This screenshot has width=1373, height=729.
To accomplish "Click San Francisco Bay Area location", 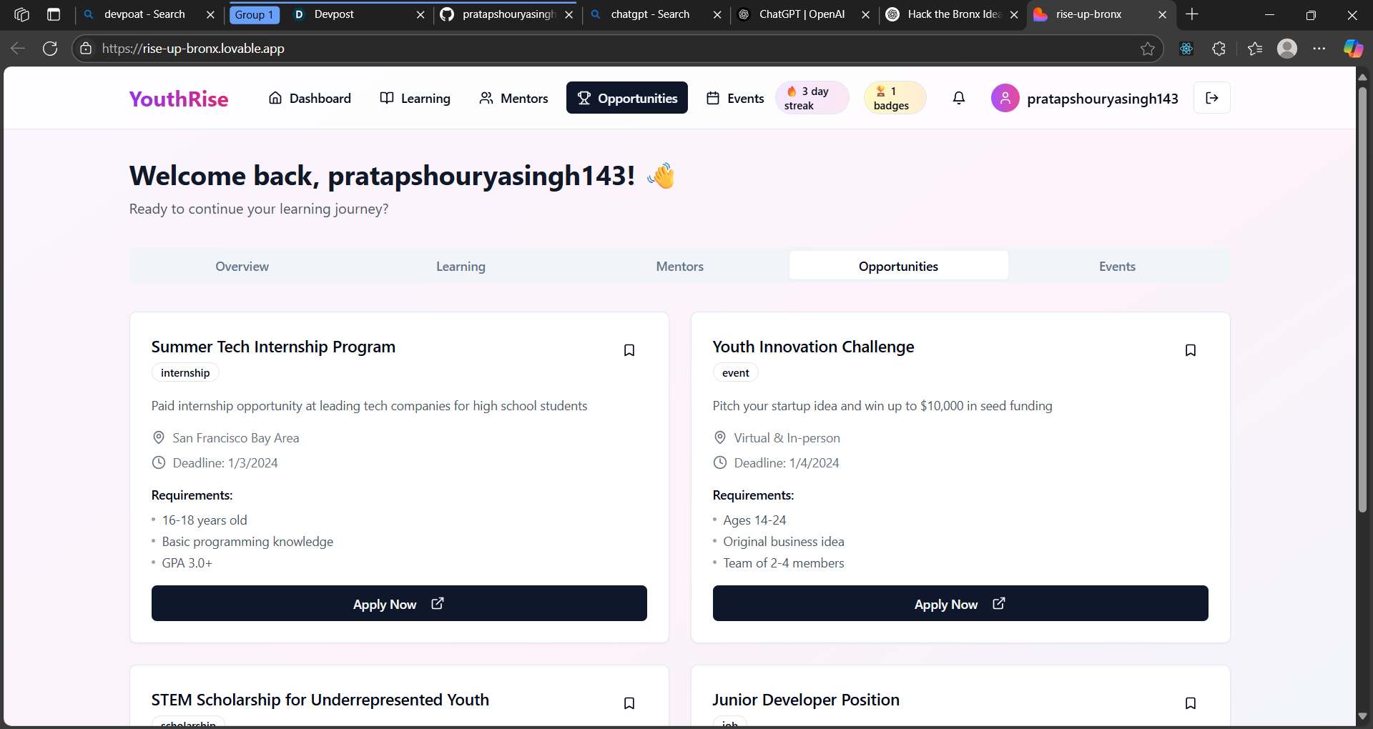I will pyautogui.click(x=235, y=438).
